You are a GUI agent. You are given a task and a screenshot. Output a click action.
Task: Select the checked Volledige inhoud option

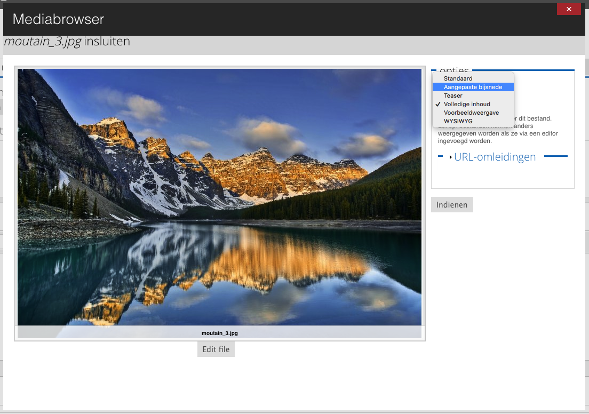[x=467, y=104]
